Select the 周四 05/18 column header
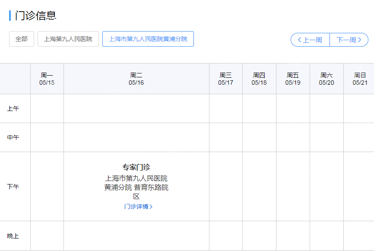This screenshot has height=251, width=374. 259,79
